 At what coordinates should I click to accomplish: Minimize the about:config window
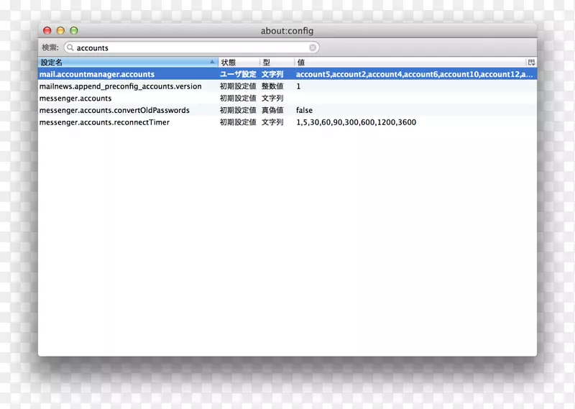coord(60,31)
